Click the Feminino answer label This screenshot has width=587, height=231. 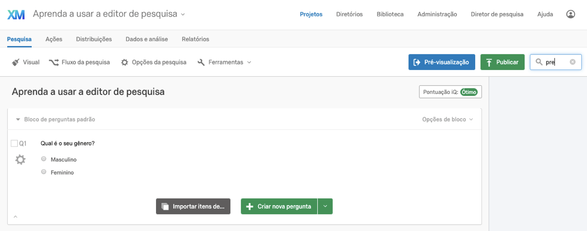(x=62, y=173)
